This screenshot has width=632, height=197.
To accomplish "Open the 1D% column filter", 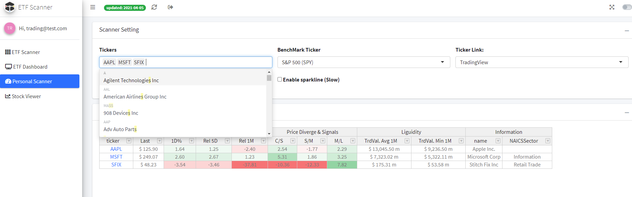I will [192, 141].
